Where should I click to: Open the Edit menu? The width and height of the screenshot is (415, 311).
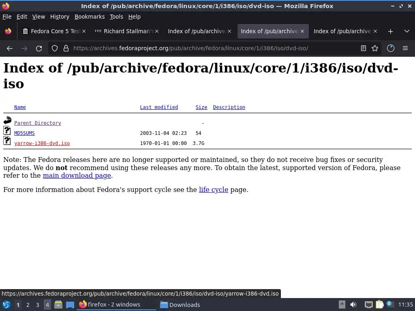click(x=22, y=17)
